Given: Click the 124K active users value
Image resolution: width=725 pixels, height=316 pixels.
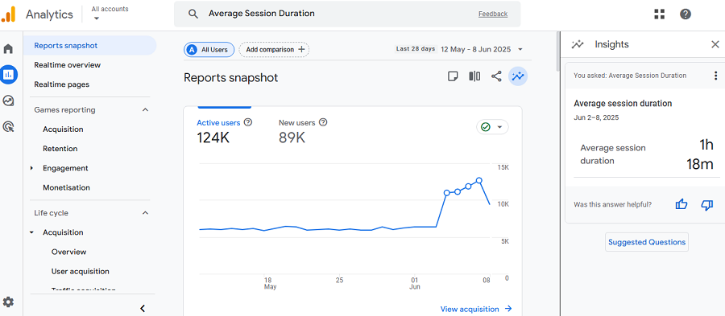Looking at the screenshot, I should (213, 137).
